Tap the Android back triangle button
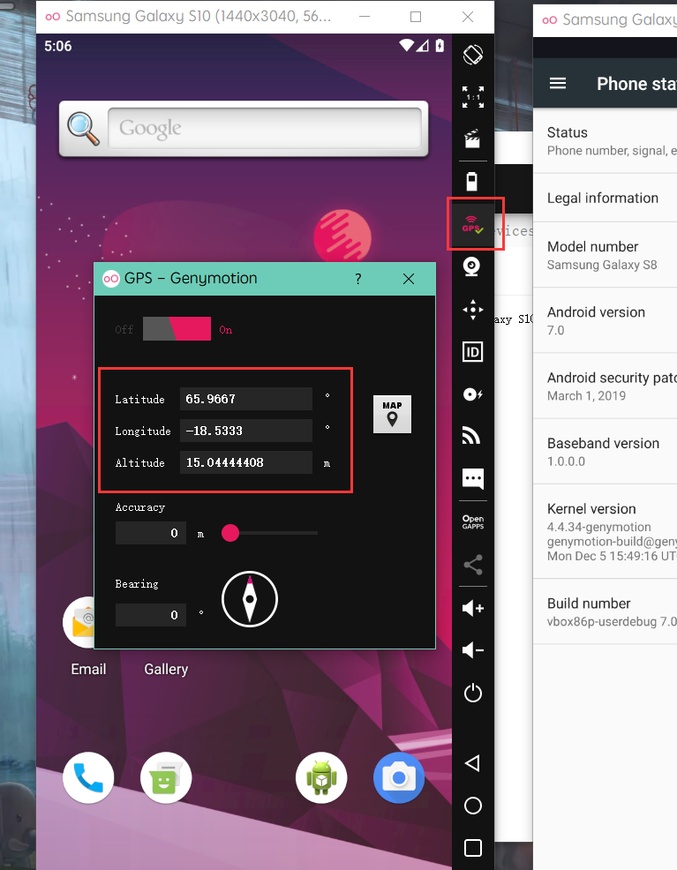This screenshot has height=870, width=677. (472, 763)
